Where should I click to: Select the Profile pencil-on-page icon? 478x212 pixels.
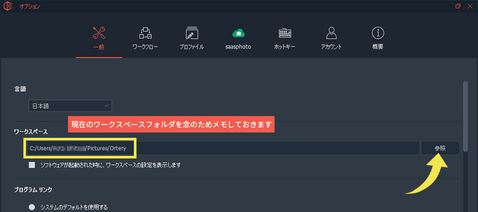[191, 33]
